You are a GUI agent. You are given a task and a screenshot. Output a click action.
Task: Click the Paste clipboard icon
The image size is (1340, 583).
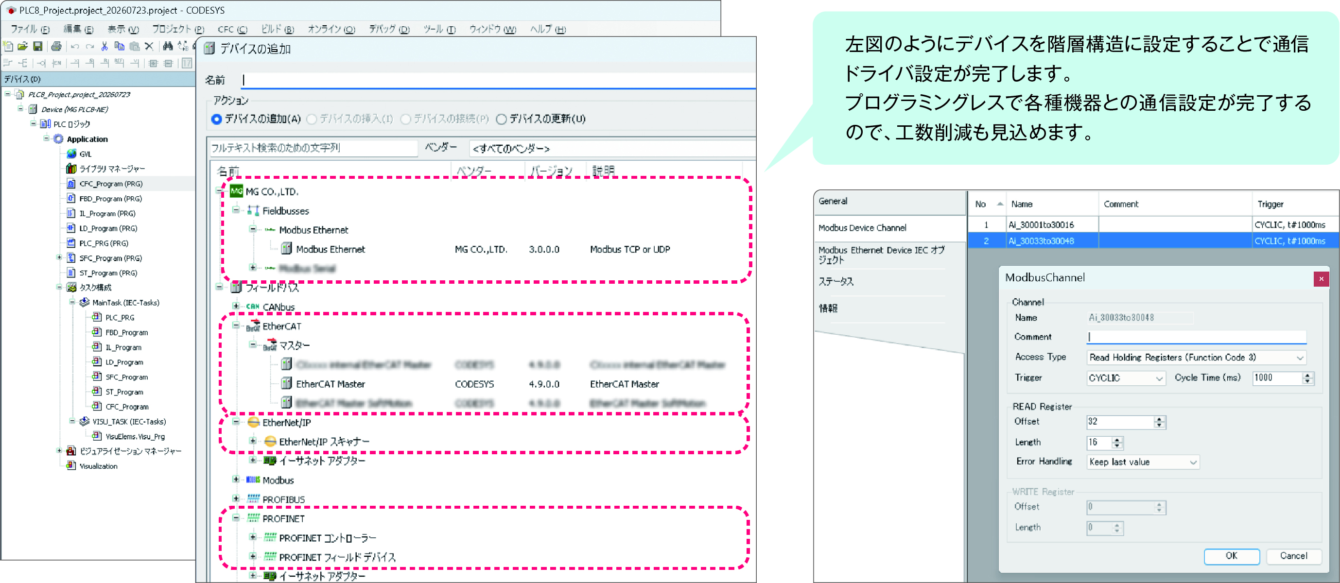point(134,46)
